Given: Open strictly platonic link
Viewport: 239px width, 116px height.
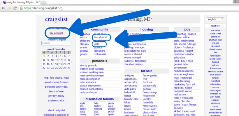Looking at the screenshot, I should [x=88, y=66].
